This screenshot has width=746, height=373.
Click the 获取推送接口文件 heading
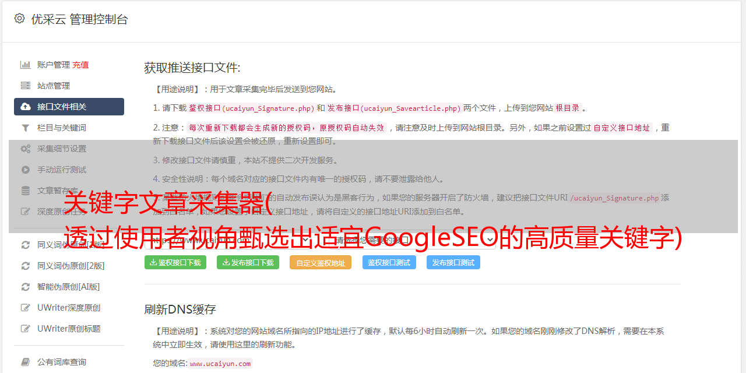192,68
